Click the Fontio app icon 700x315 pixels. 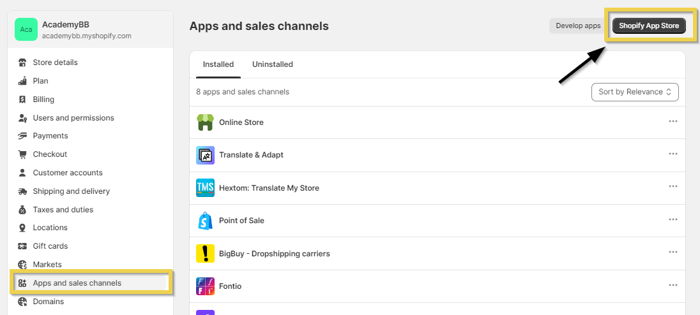point(205,286)
